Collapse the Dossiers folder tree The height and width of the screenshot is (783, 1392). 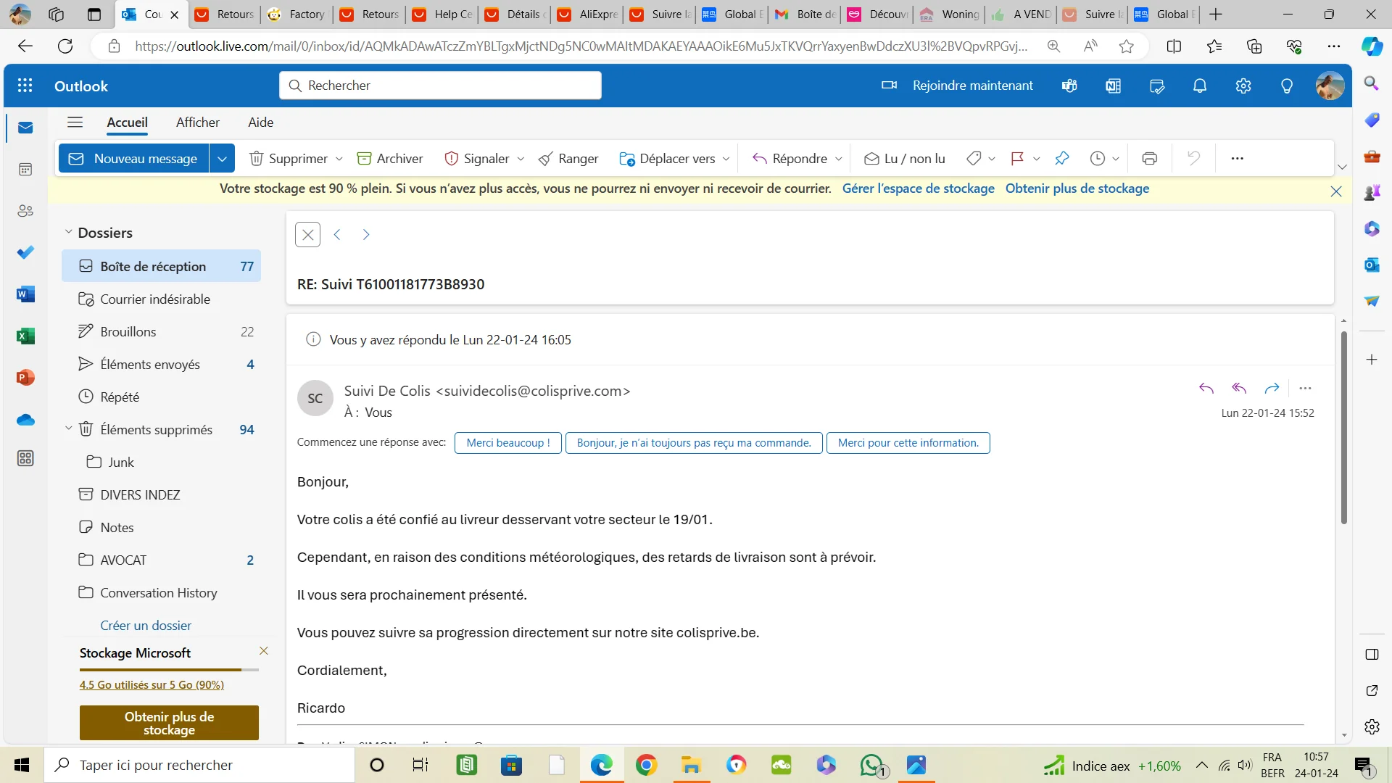tap(69, 232)
